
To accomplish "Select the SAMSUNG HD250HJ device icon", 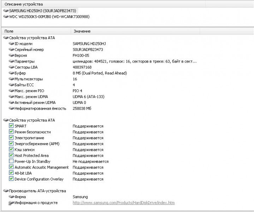I will pos(6,11).
